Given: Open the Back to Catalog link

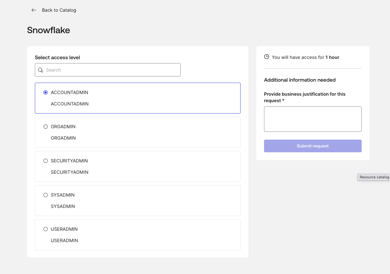Looking at the screenshot, I should (x=59, y=10).
